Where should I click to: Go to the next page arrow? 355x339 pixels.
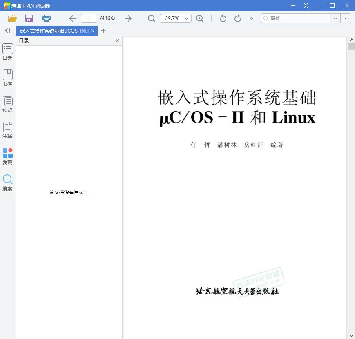(128, 18)
